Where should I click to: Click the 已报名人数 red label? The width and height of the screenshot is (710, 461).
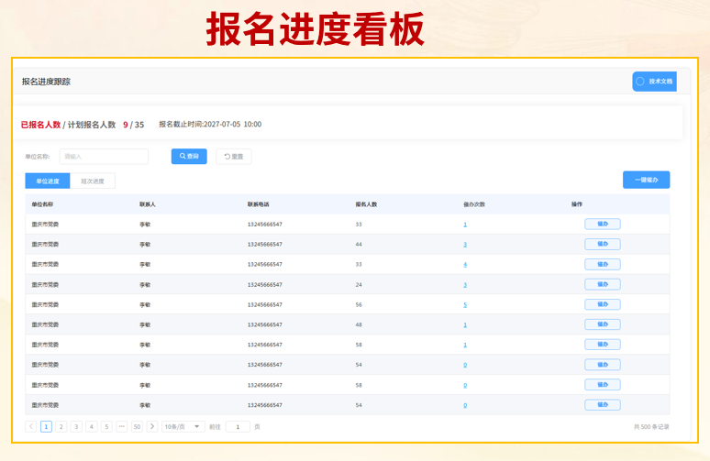pos(40,125)
